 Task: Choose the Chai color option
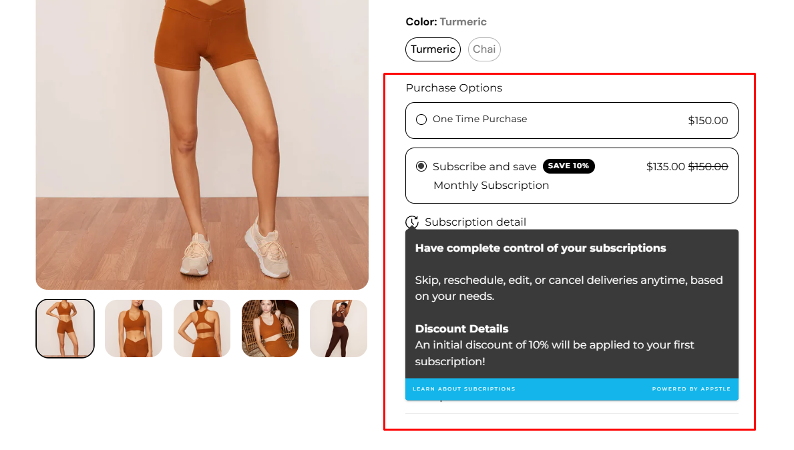click(484, 49)
